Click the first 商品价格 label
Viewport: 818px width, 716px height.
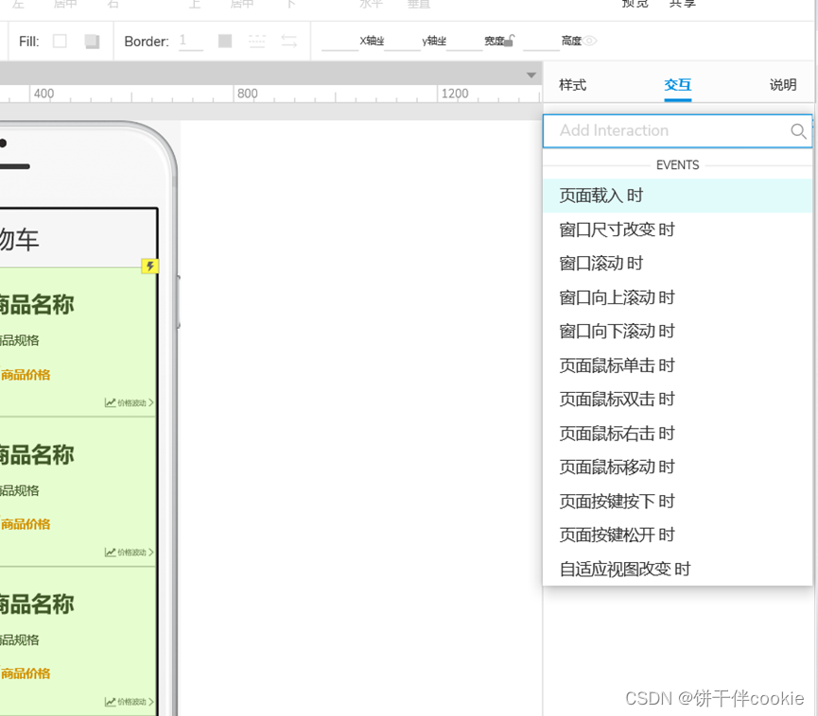(x=26, y=375)
